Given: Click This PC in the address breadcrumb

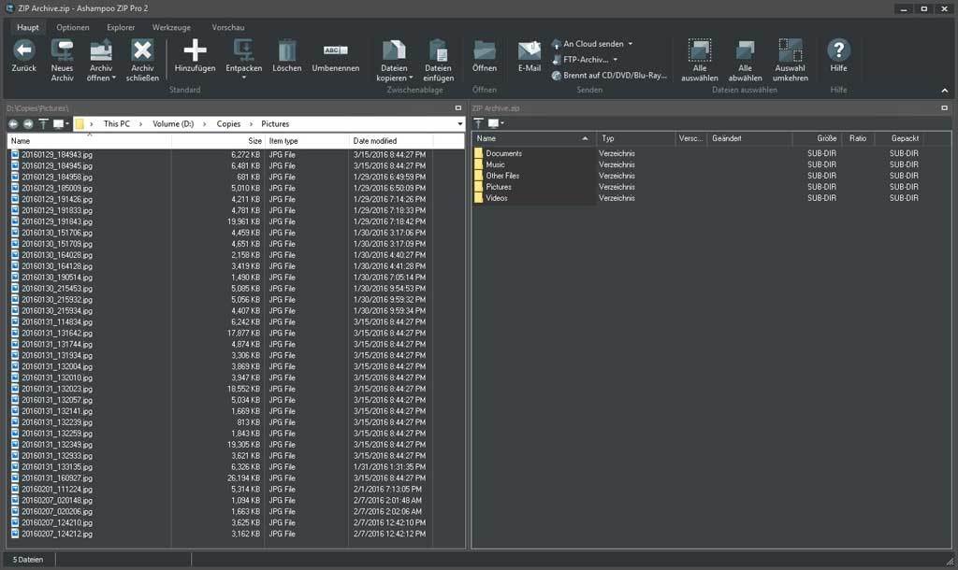Looking at the screenshot, I should [117, 124].
